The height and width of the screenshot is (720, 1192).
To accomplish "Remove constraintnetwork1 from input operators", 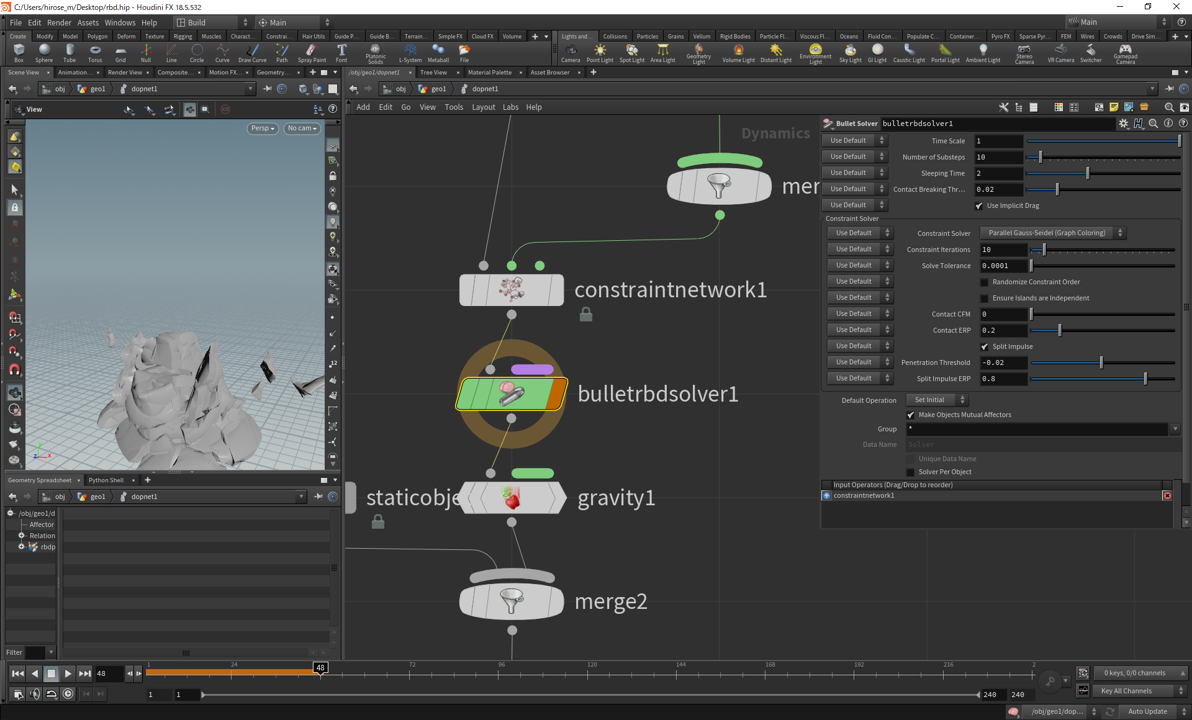I will [1167, 495].
